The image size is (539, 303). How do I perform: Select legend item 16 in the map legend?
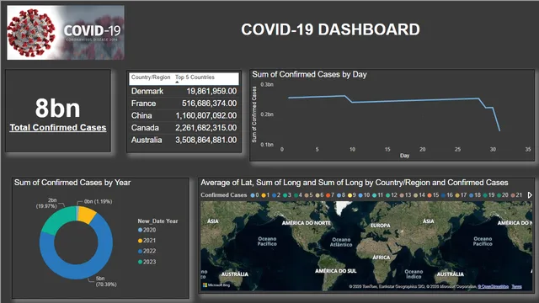click(x=447, y=195)
